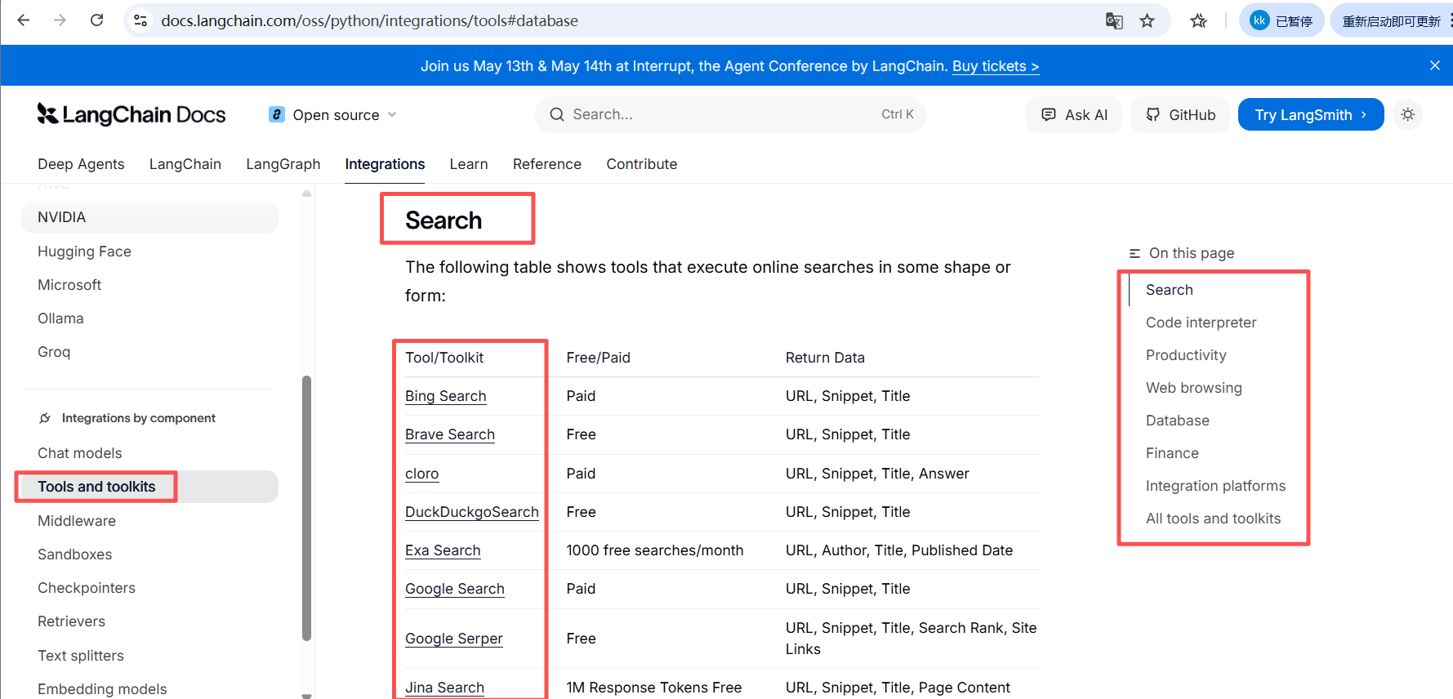The width and height of the screenshot is (1453, 699).
Task: Open the DuckDuckgoSearch tool link
Action: coord(472,512)
